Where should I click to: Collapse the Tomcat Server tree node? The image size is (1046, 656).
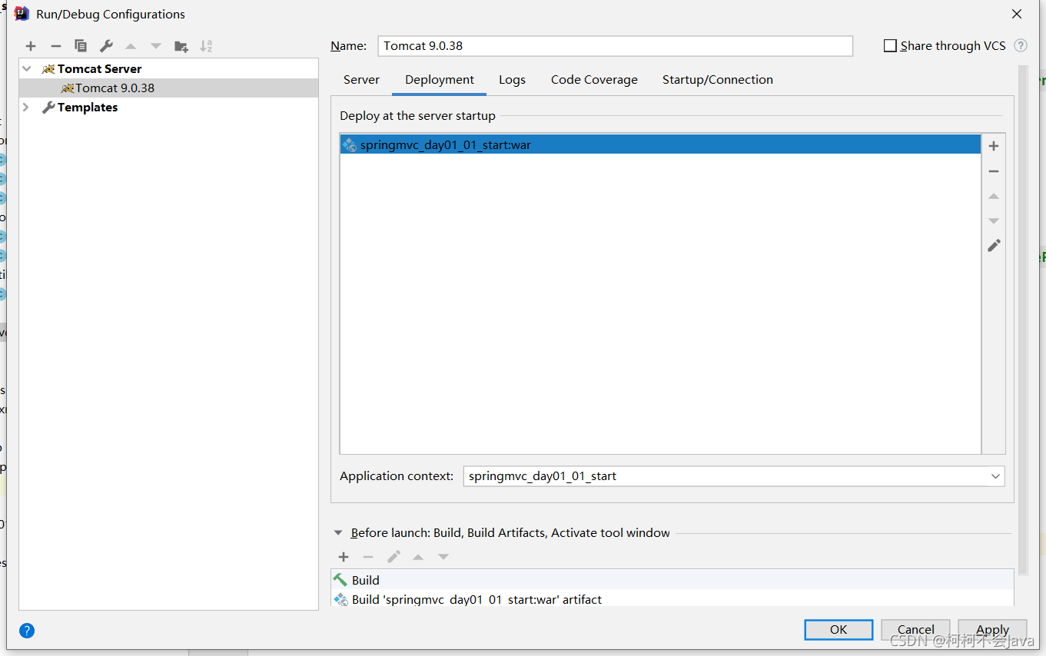pyautogui.click(x=27, y=68)
